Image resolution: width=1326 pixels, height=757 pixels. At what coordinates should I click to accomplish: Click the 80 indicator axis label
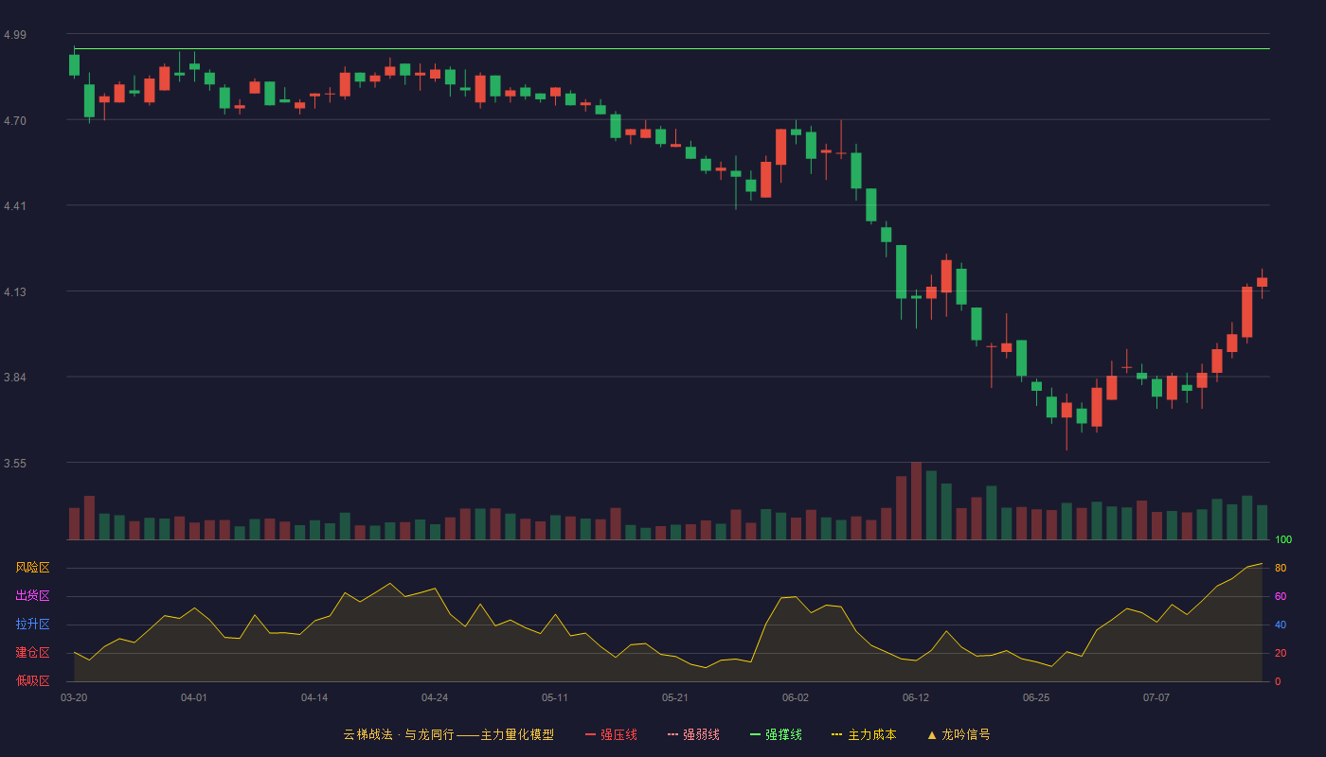tap(1281, 568)
